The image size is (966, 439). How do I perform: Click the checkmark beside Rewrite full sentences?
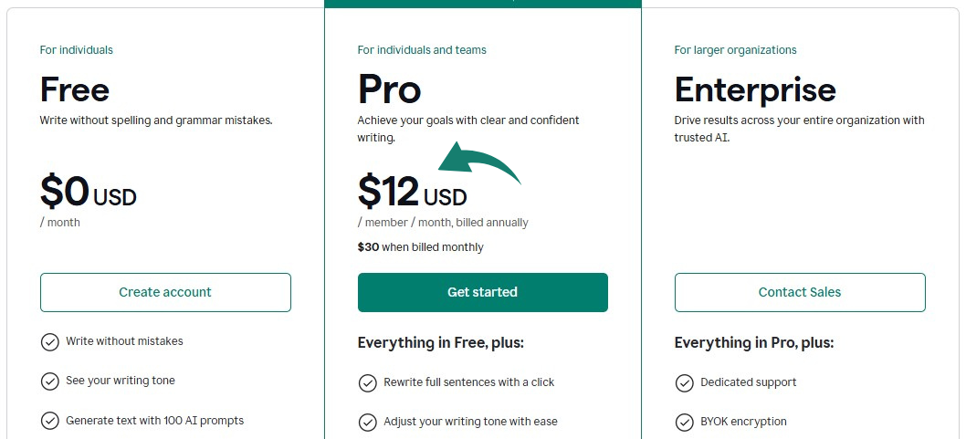coord(367,383)
